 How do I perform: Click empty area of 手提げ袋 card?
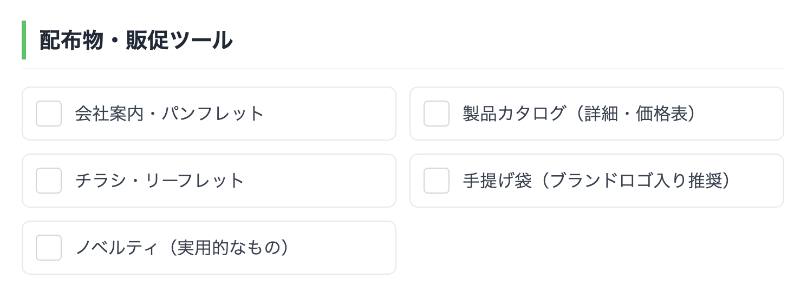[x=758, y=181]
